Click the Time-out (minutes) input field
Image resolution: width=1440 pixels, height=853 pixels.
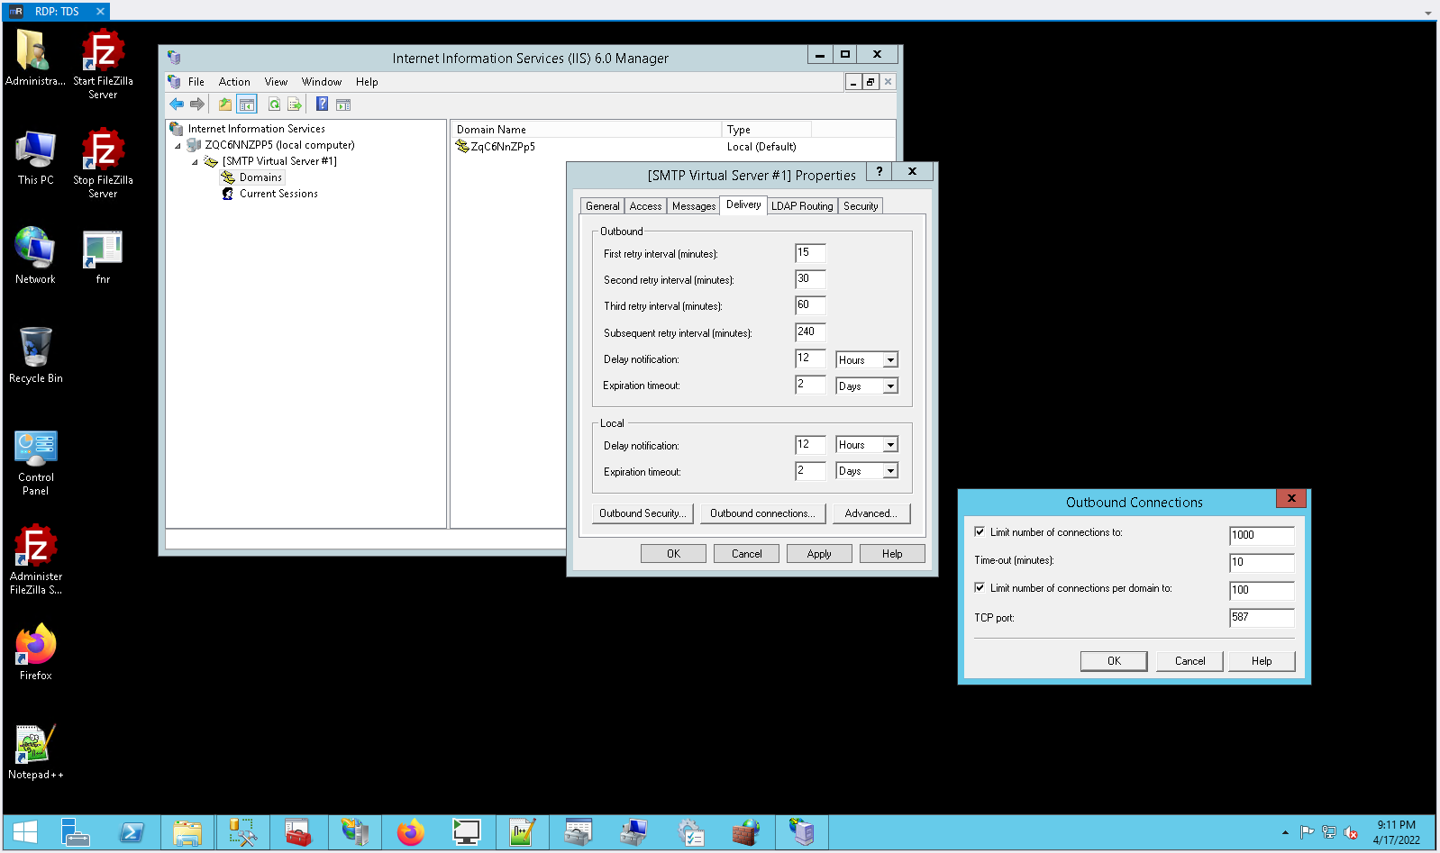tap(1262, 563)
